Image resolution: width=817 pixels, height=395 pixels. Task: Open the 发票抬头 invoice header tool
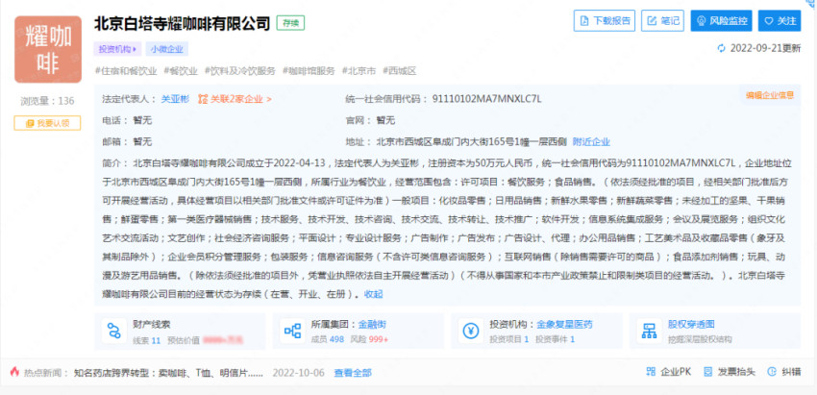pyautogui.click(x=729, y=372)
